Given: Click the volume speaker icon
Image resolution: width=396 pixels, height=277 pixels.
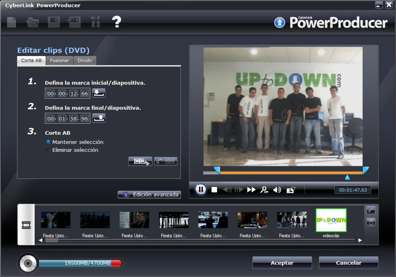Looking at the screenshot, I should click(277, 190).
